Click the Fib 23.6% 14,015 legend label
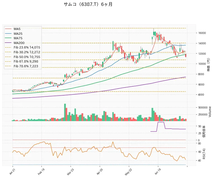 [27, 48]
